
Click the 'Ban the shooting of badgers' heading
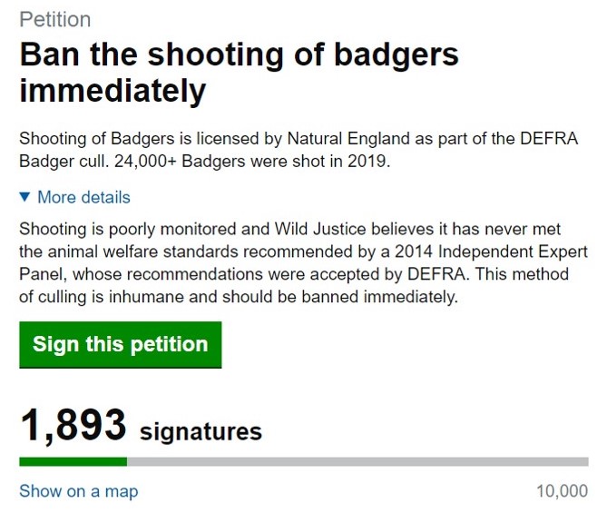click(x=239, y=55)
